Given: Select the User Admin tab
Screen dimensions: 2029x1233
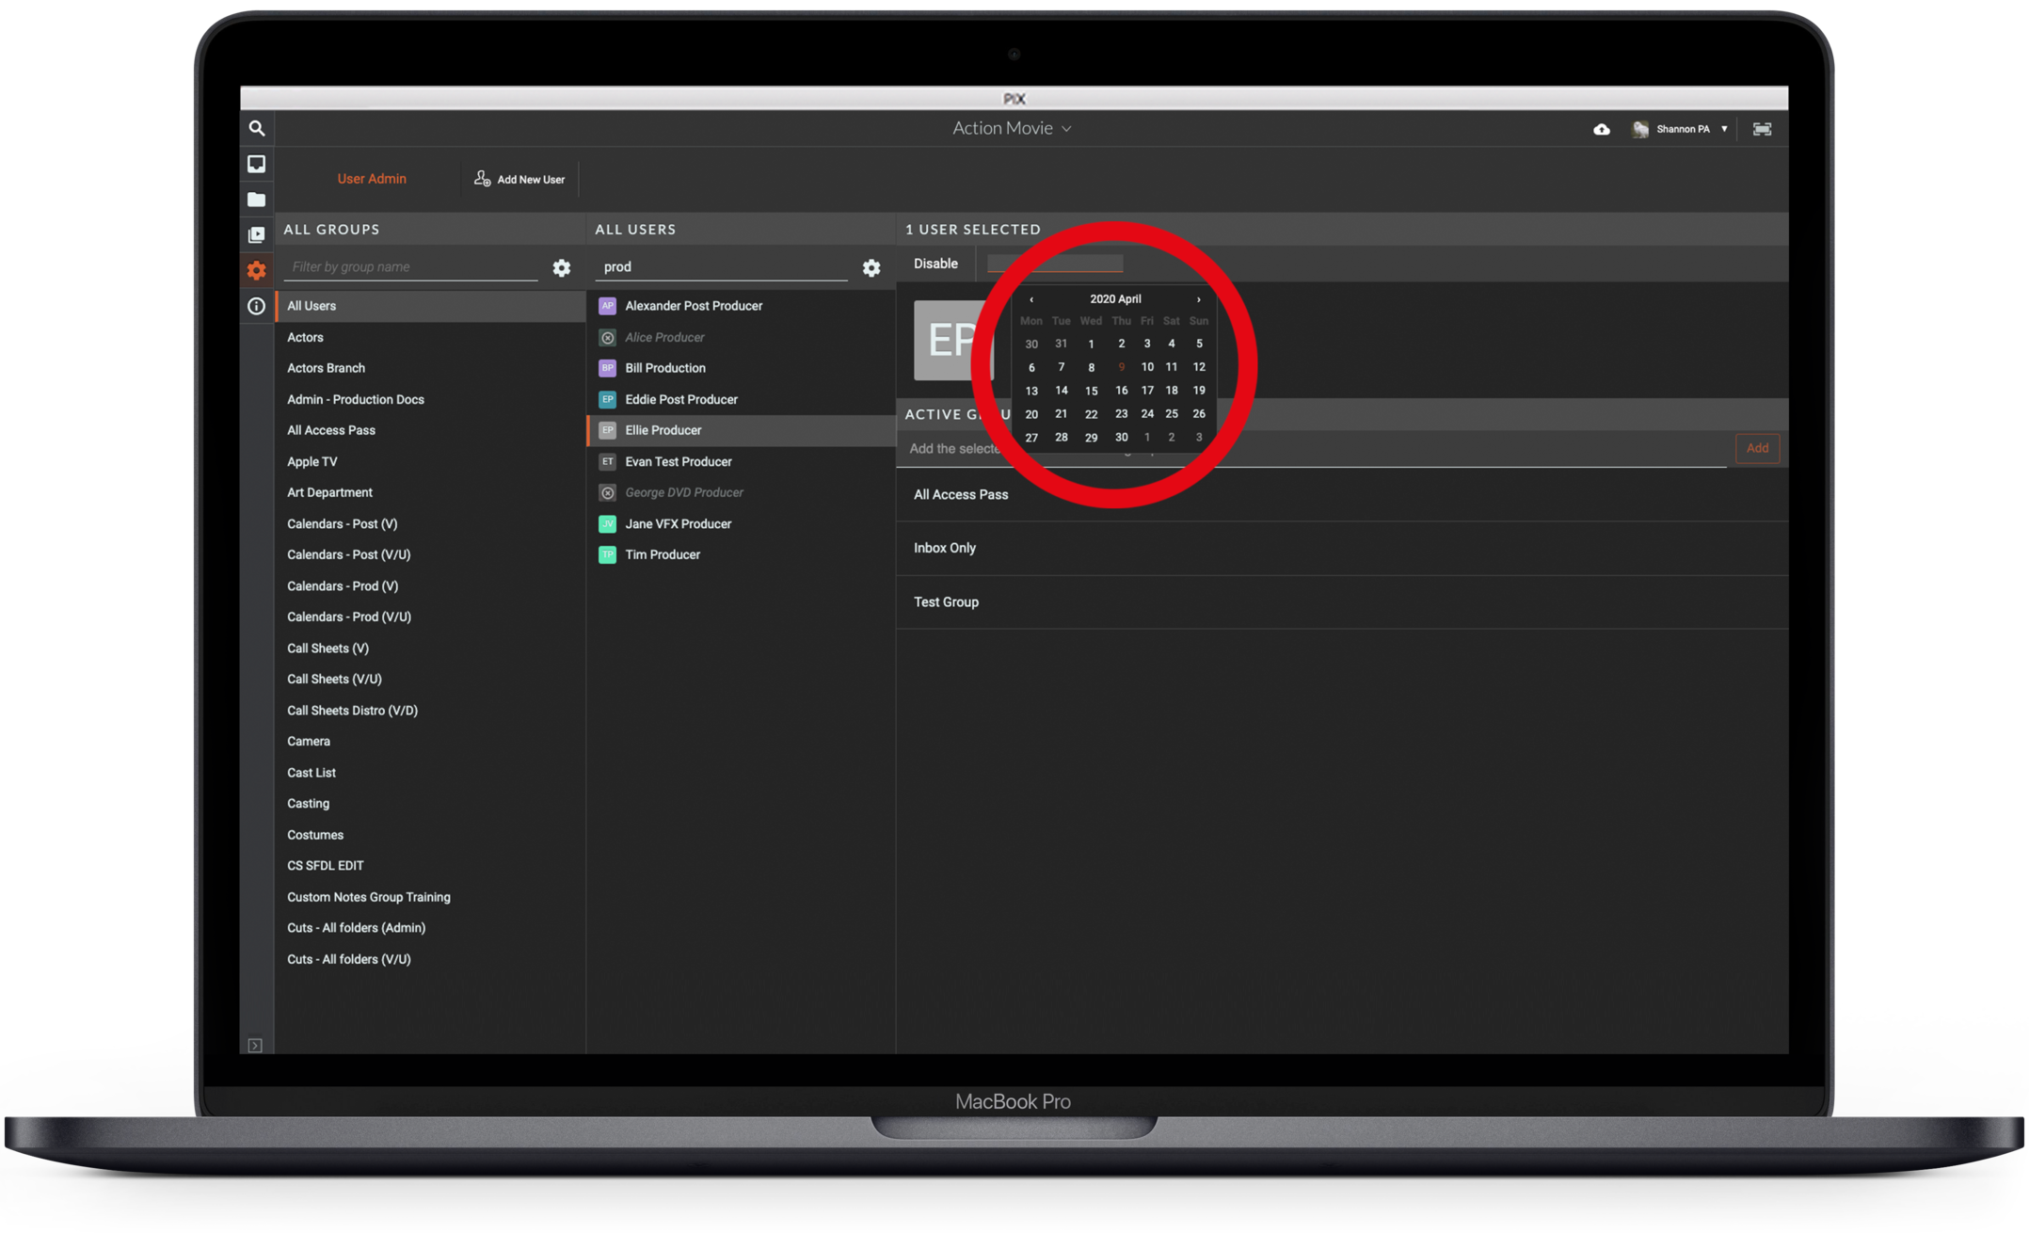Looking at the screenshot, I should [x=372, y=179].
